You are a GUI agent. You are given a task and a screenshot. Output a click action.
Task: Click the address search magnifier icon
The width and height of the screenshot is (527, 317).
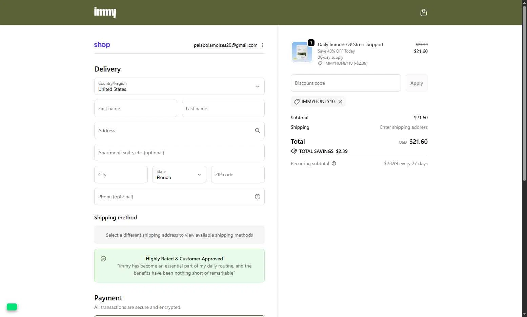258,131
